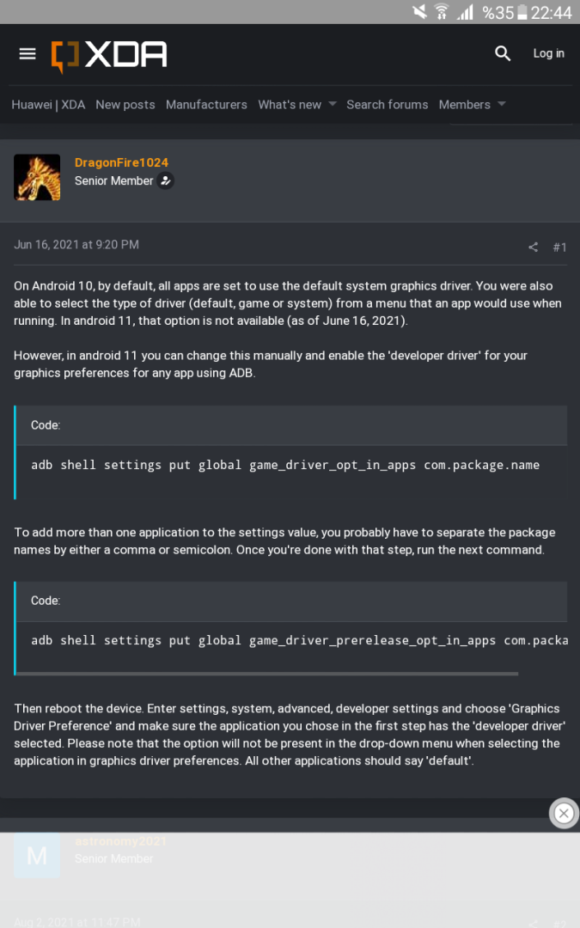Click the Log in link

[x=548, y=53]
